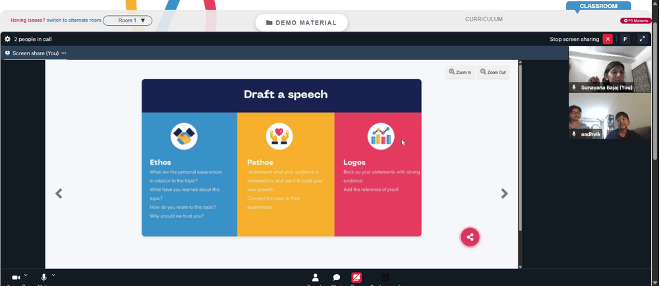659x286 pixels.
Task: Select the Screen share (You) tab
Action: coord(36,53)
